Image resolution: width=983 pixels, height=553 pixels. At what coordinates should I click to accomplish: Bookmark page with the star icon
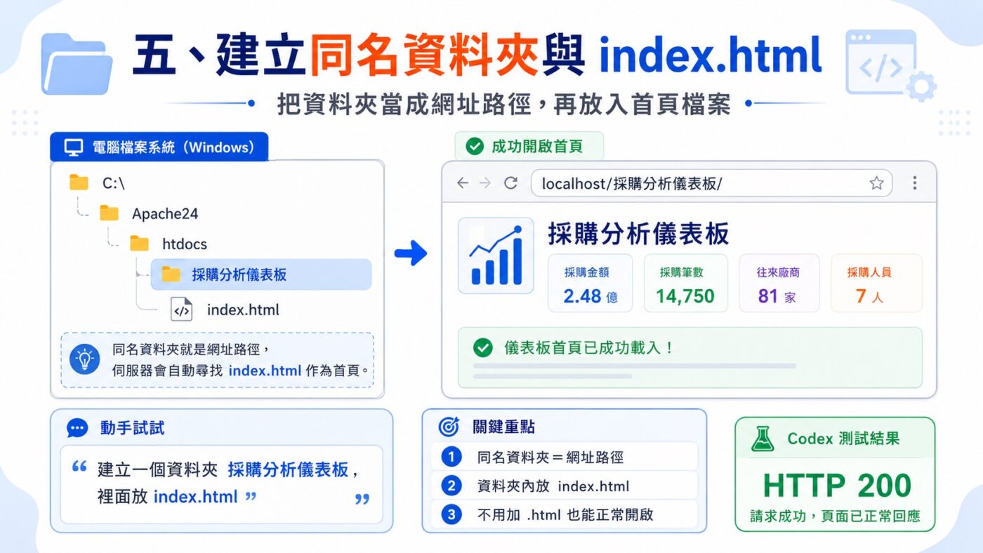(876, 183)
